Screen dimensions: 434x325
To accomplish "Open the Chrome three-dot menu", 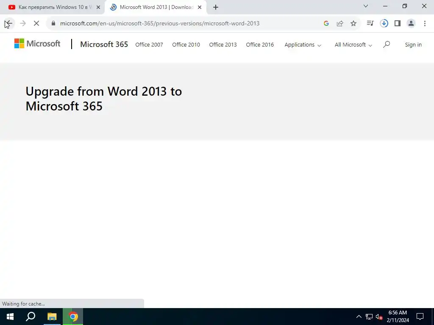I will (x=425, y=24).
